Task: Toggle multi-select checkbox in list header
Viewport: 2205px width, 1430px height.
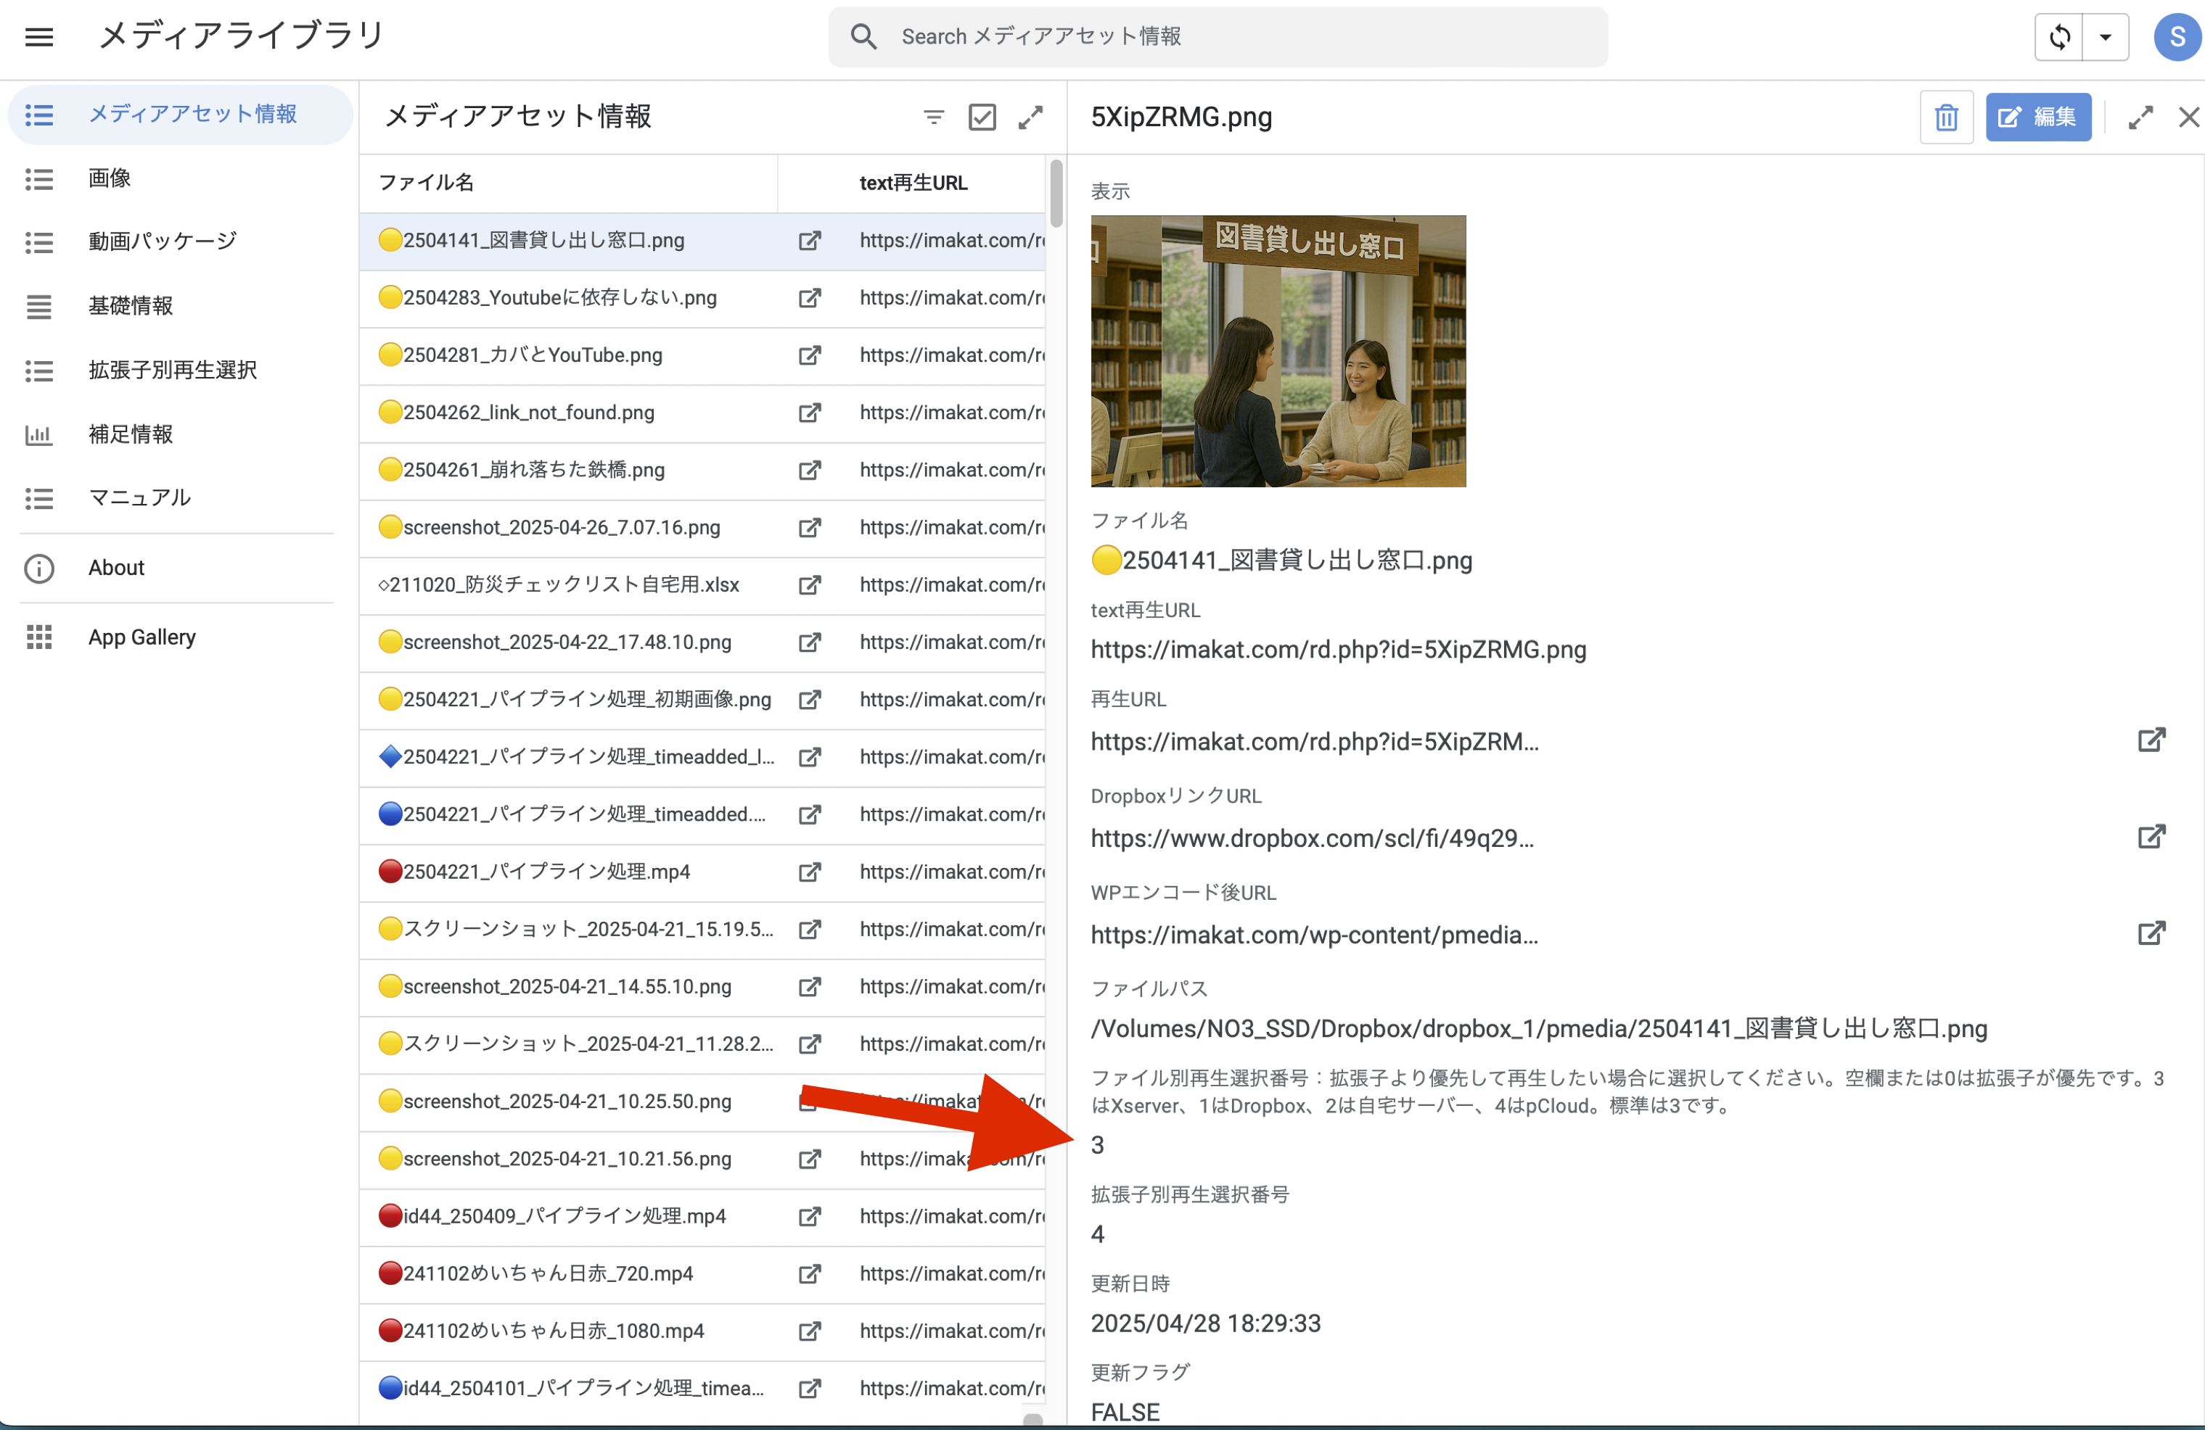Action: click(x=982, y=117)
